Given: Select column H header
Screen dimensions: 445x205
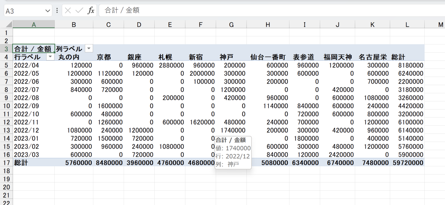Looking at the screenshot, I should point(268,25).
